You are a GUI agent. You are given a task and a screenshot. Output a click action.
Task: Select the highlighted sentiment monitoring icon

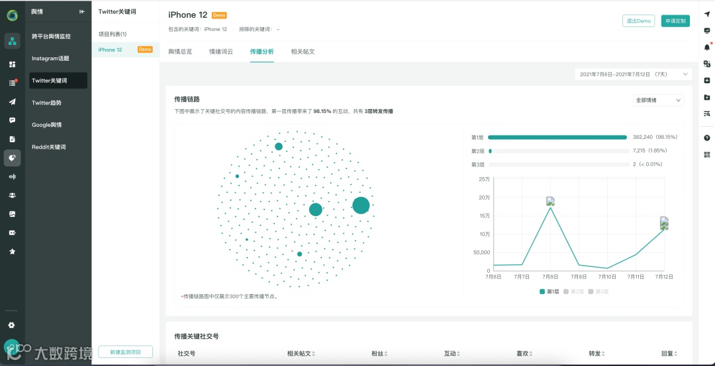point(13,157)
